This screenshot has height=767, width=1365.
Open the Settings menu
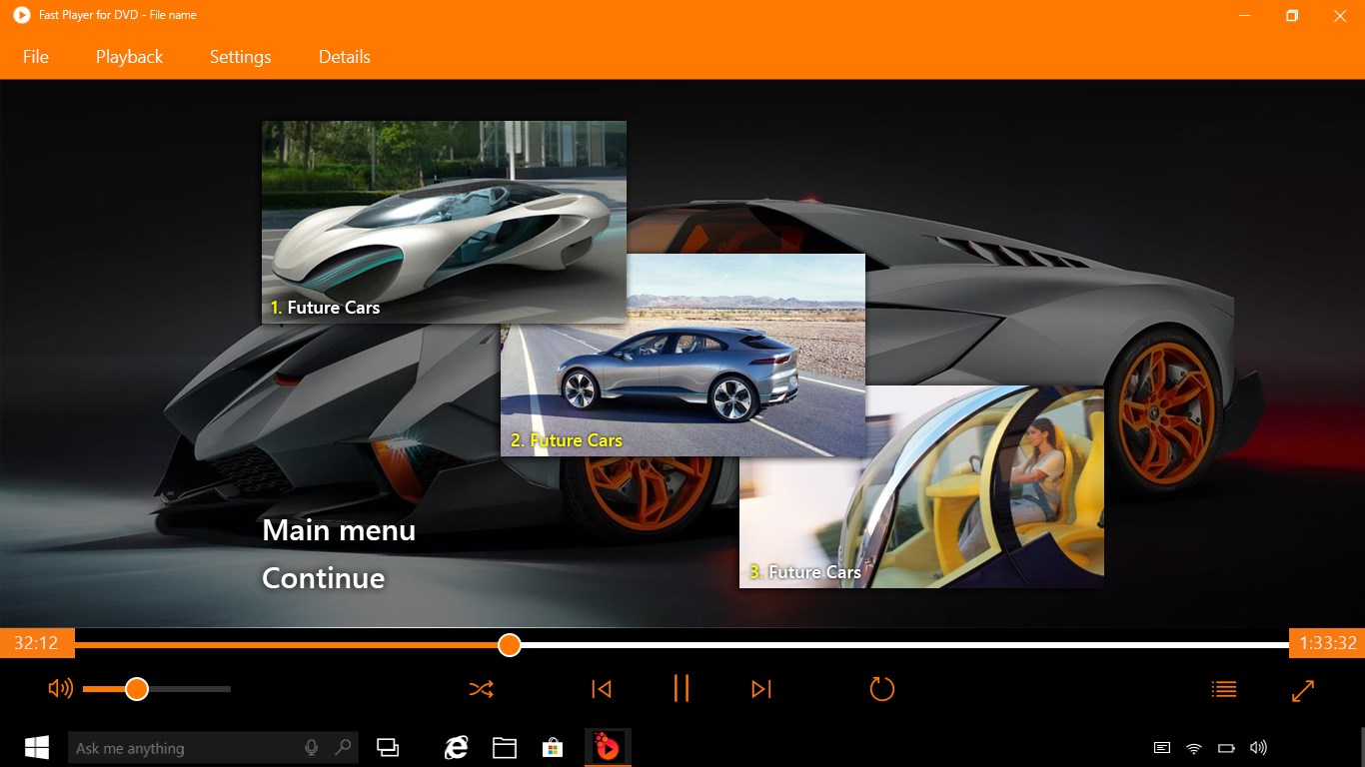pyautogui.click(x=240, y=57)
